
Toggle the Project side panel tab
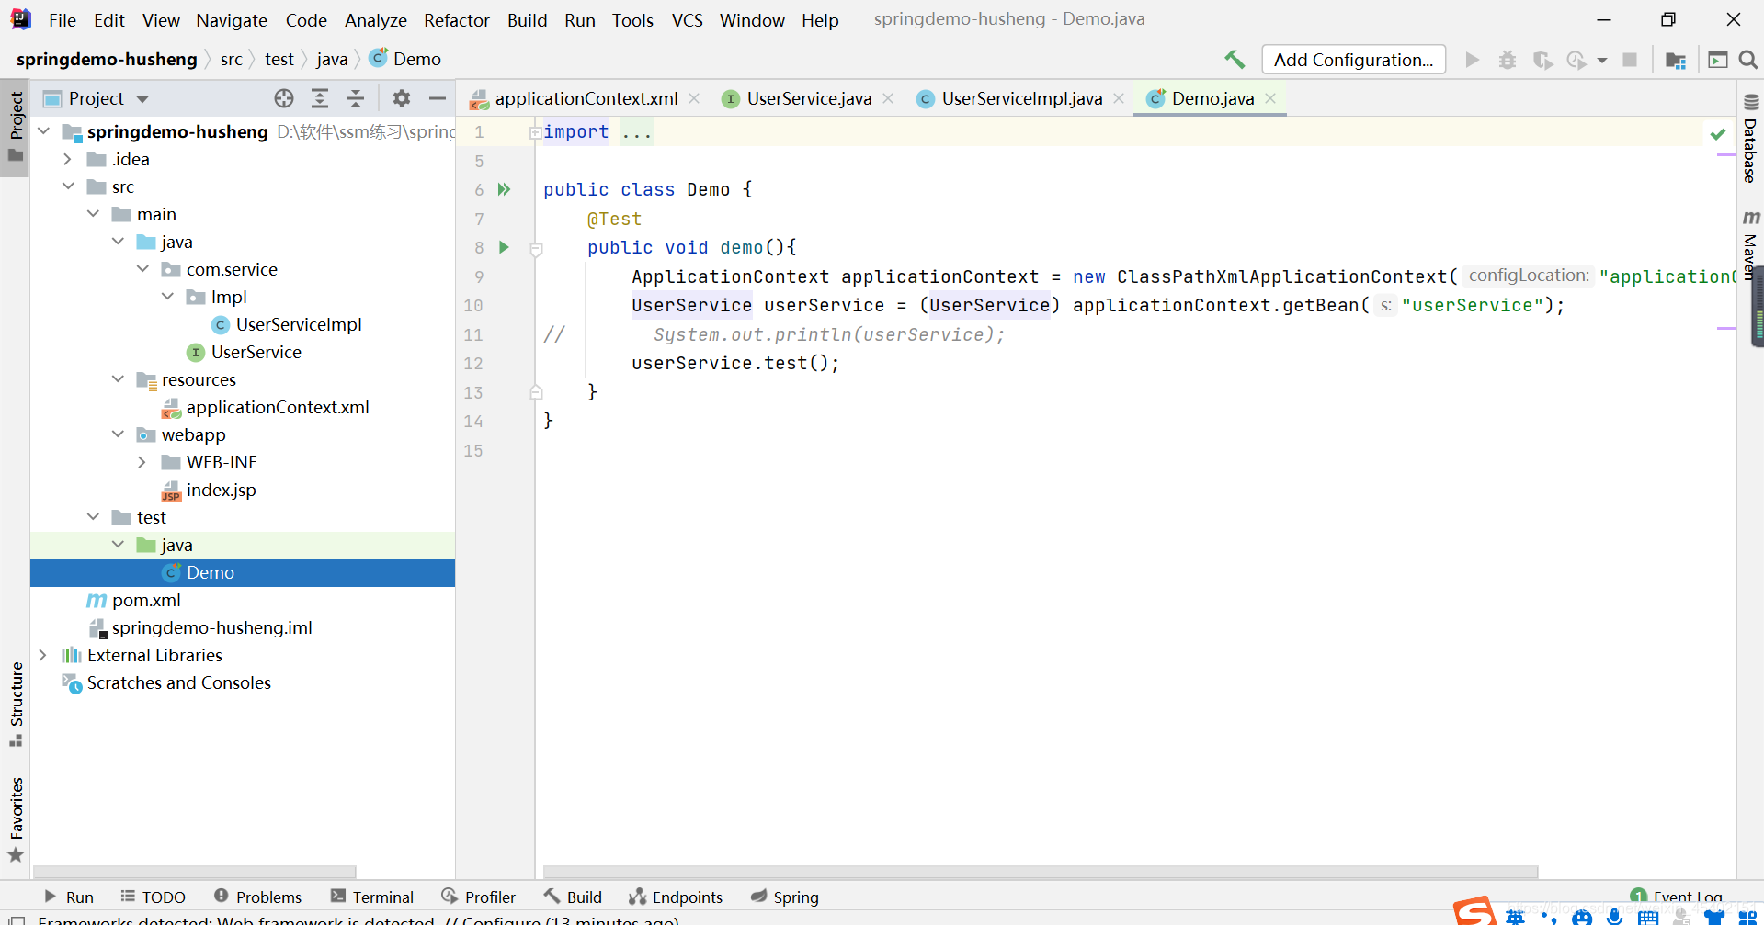coord(16,126)
